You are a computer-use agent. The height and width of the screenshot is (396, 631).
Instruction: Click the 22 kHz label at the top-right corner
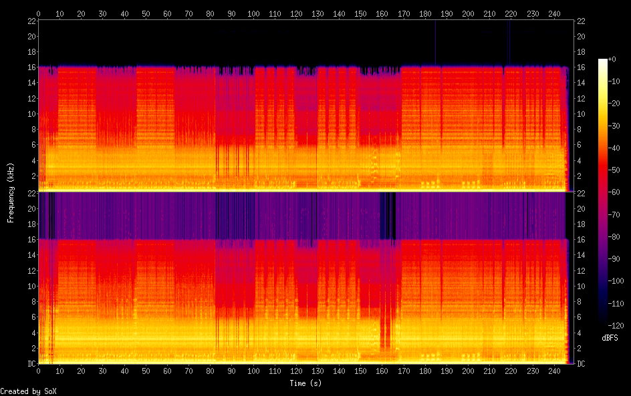click(581, 21)
